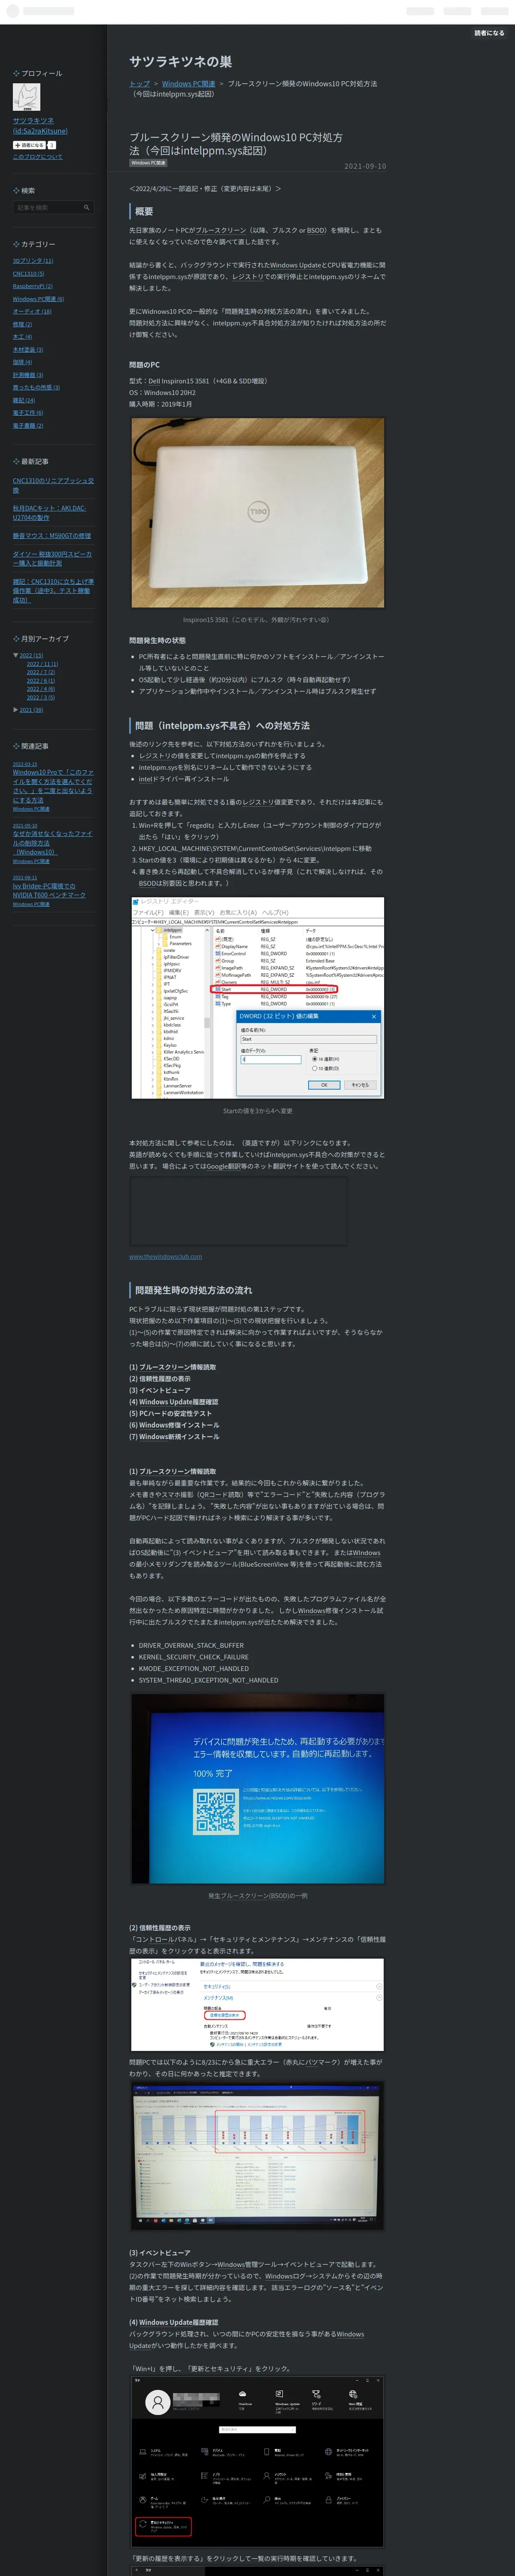Click the 読者になる button at top right

(489, 33)
